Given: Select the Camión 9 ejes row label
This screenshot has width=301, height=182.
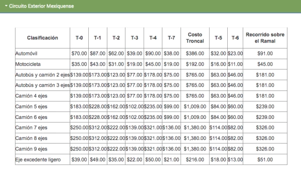Looking at the screenshot, I should point(31,149).
